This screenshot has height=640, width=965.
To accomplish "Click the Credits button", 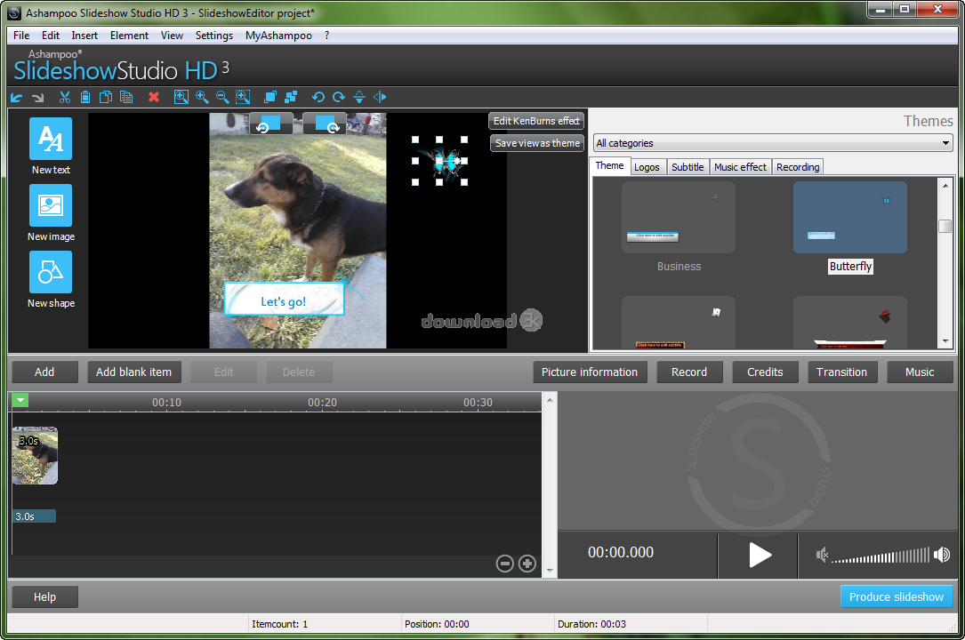I will 765,372.
